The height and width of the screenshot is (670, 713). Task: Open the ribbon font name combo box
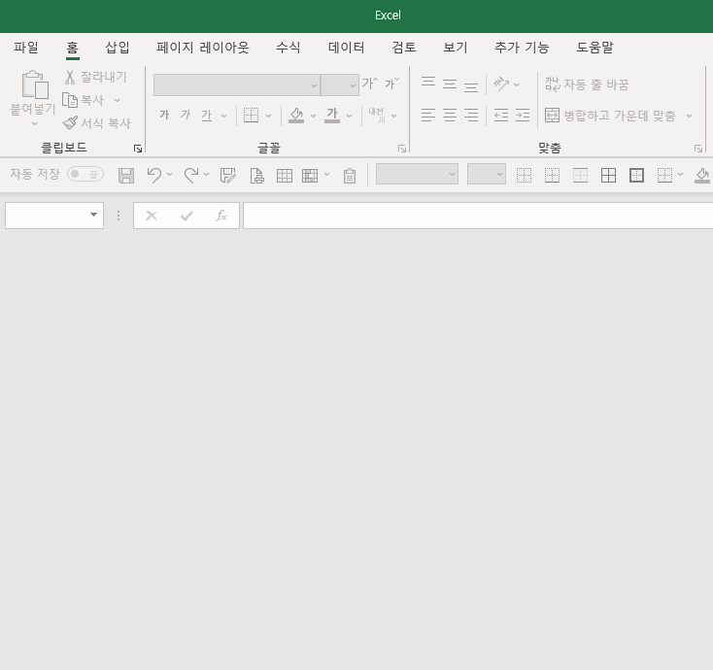[x=236, y=85]
